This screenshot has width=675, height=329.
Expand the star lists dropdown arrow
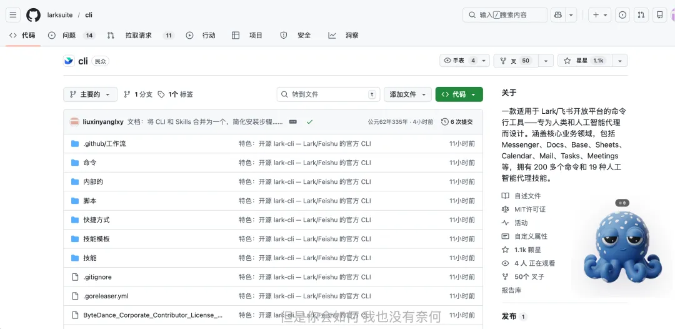tap(620, 61)
